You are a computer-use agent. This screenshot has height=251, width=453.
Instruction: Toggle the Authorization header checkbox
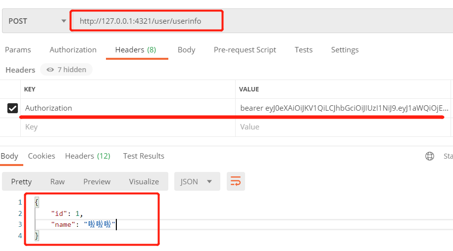[x=13, y=108]
